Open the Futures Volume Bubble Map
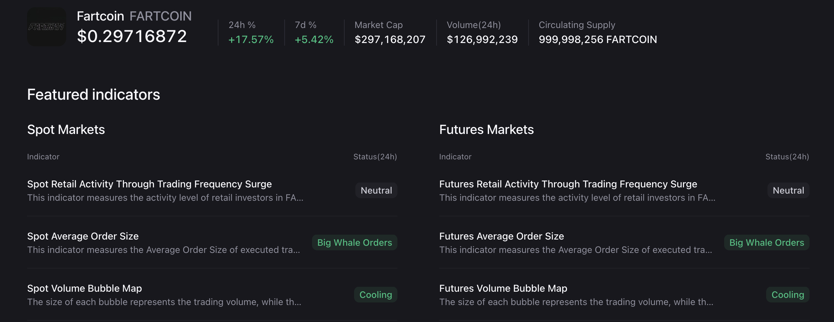834x322 pixels. tap(503, 288)
